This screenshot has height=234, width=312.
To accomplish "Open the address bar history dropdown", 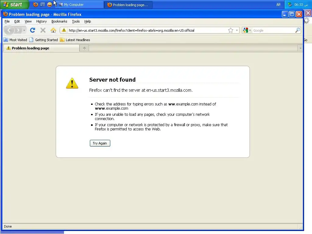I will (x=236, y=30).
